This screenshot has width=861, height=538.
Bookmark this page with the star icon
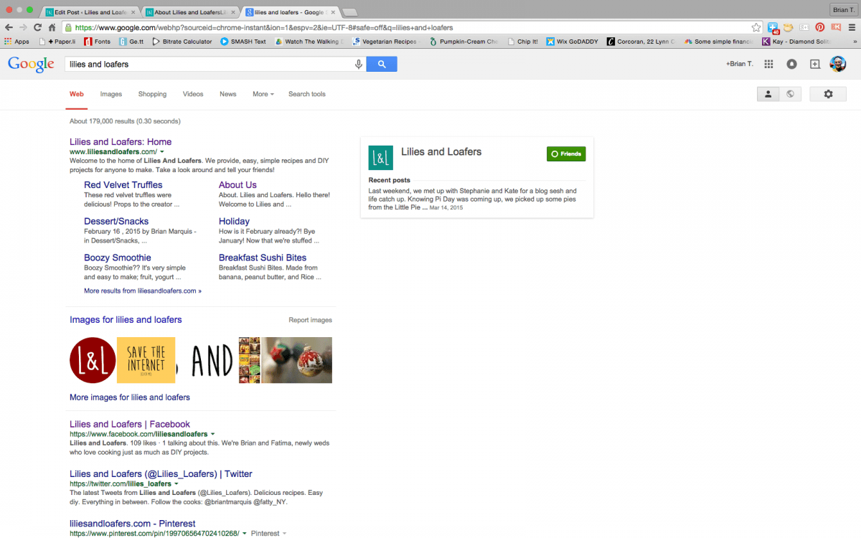coord(756,27)
